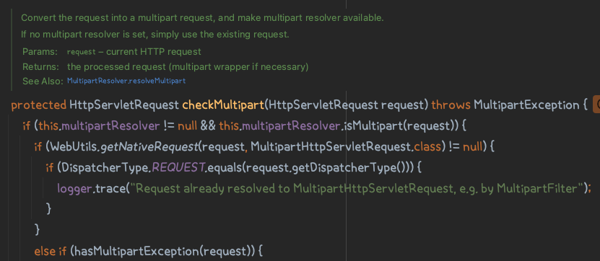Click the getNativeRequest static method call
600x261 pixels.
coord(149,146)
